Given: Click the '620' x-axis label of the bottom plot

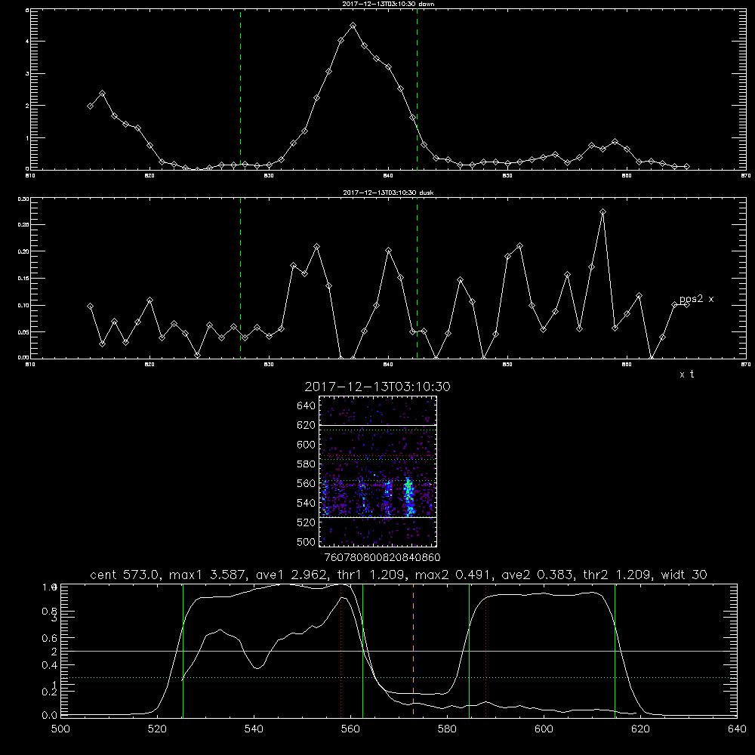Looking at the screenshot, I should click(640, 729).
